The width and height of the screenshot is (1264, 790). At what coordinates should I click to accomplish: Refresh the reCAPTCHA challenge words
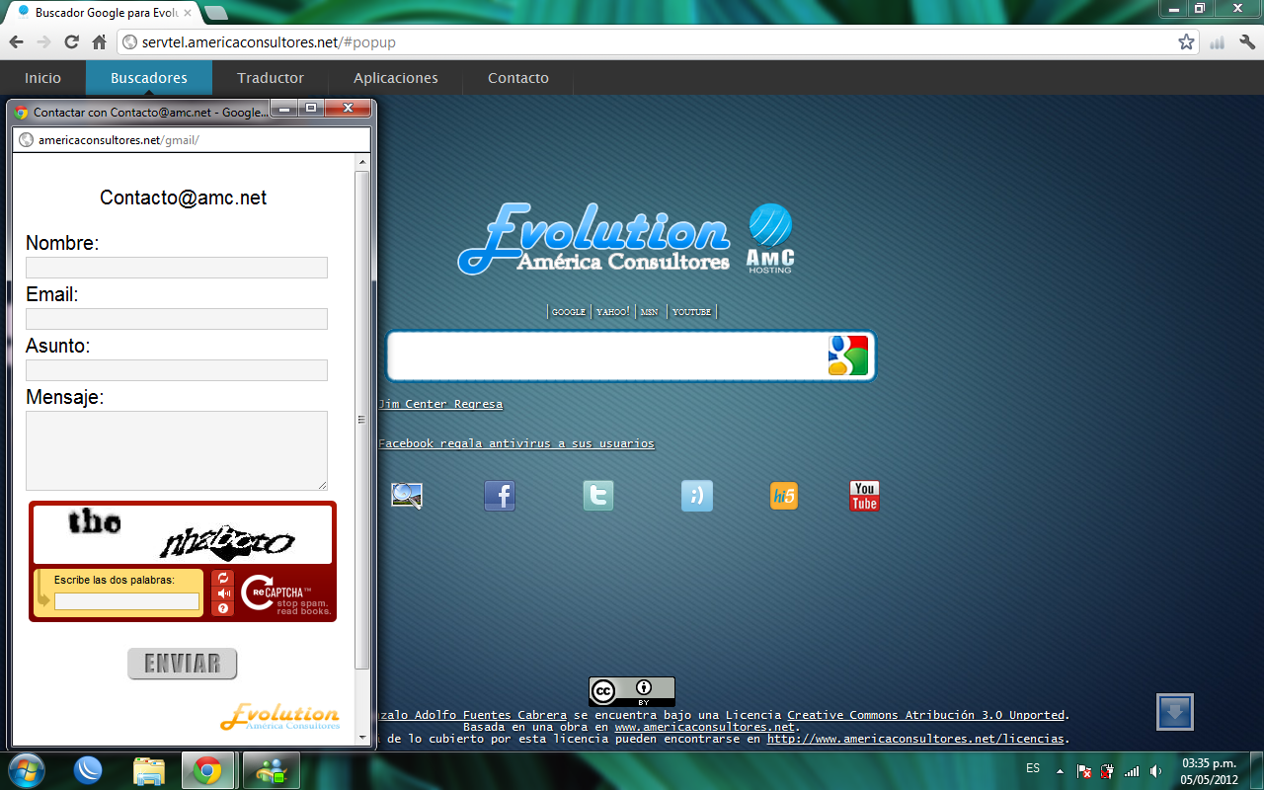(223, 578)
